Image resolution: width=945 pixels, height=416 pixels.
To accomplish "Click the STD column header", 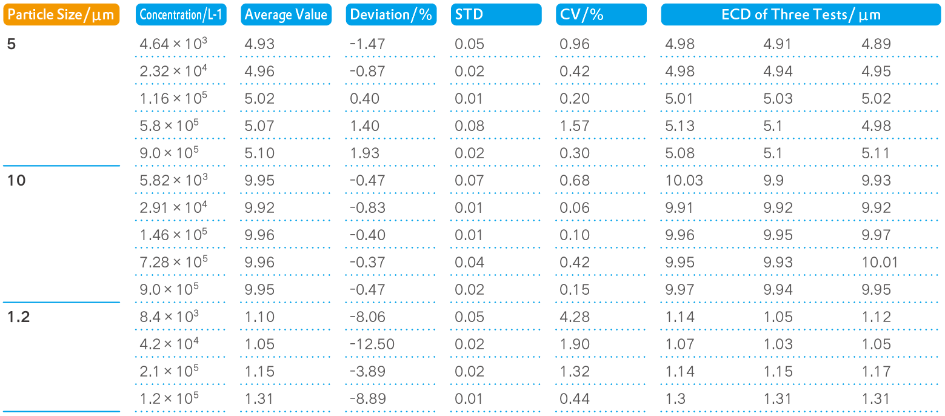I will pyautogui.click(x=496, y=15).
